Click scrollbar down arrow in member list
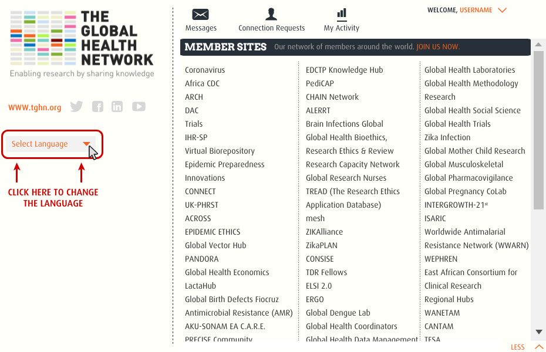 539,332
